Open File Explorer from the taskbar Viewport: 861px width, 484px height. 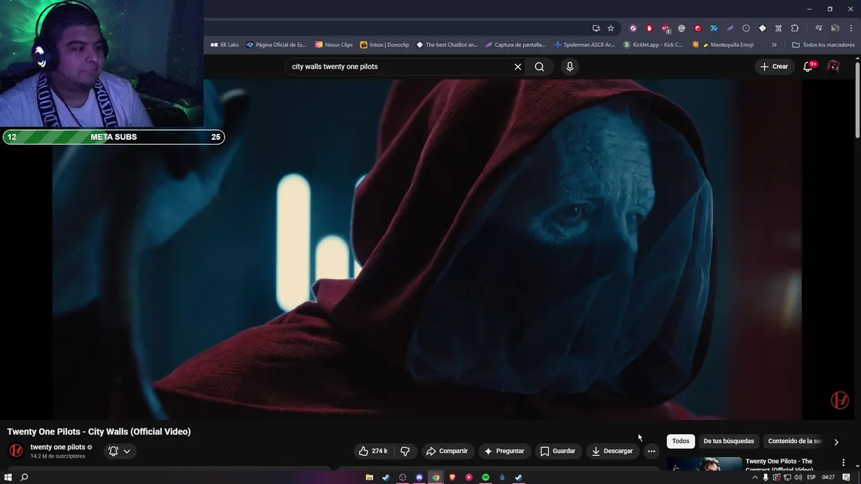pyautogui.click(x=369, y=477)
